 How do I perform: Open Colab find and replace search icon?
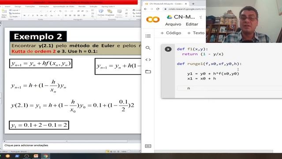[148, 48]
